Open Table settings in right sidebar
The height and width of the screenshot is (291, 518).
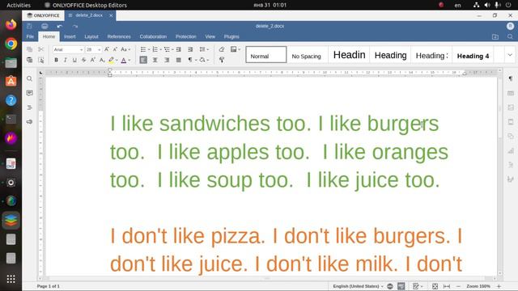[x=511, y=93]
